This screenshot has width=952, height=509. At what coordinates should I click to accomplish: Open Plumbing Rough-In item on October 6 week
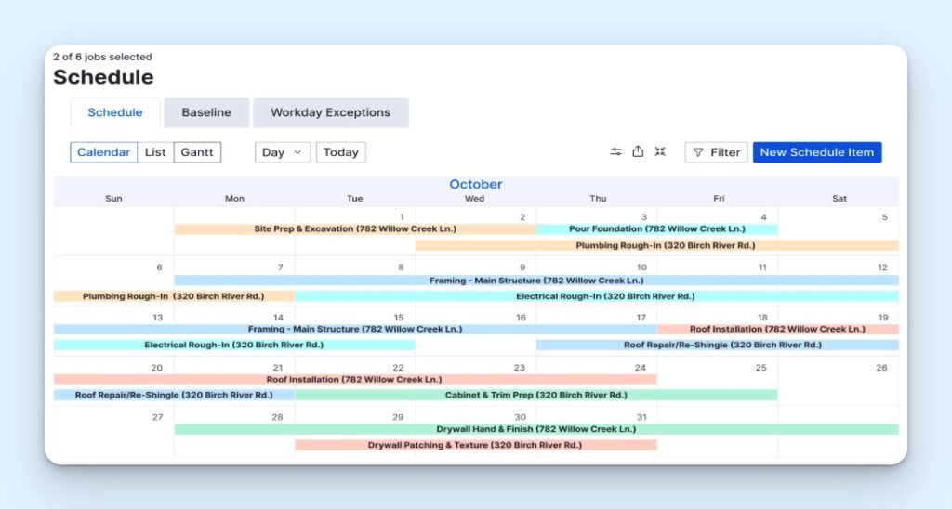174,296
